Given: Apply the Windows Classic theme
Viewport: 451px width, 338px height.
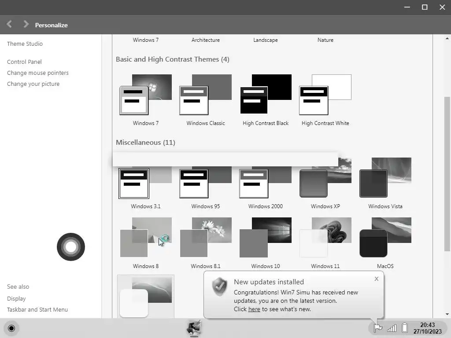Looking at the screenshot, I should pos(205,95).
